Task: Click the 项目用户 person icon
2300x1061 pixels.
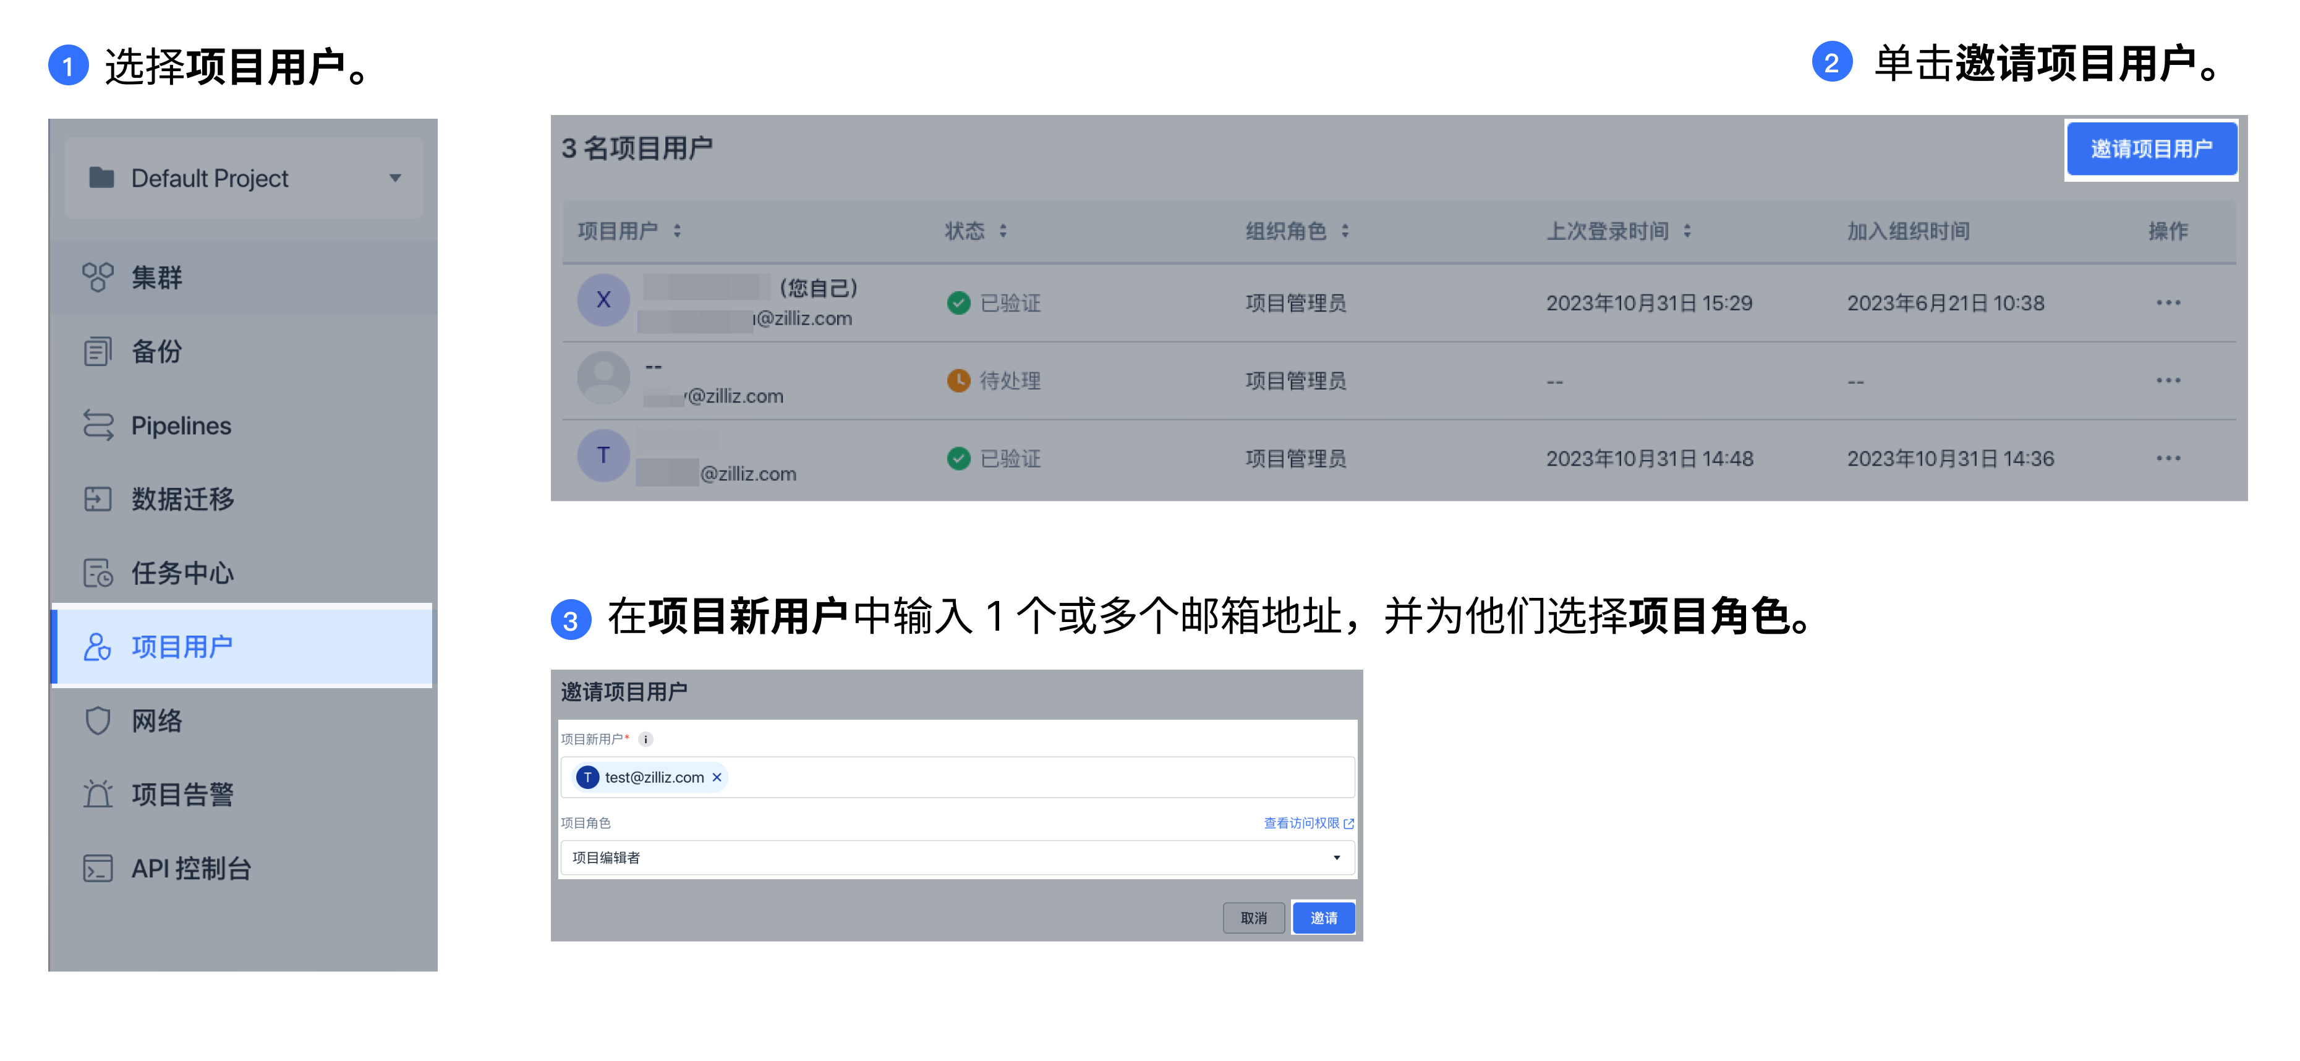Action: coord(97,647)
